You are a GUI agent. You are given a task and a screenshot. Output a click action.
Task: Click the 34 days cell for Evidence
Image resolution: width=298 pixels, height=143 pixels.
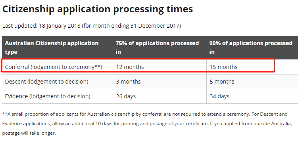coord(219,96)
